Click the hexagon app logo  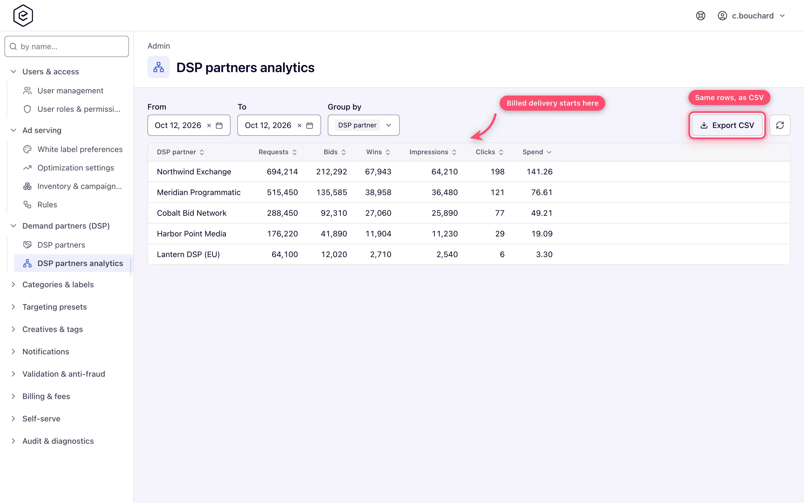coord(23,16)
